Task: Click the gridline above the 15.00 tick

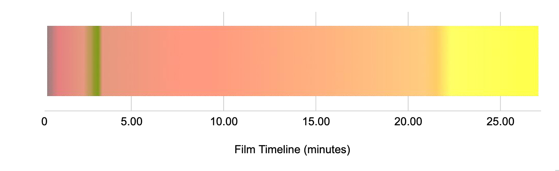Action: coord(316,19)
